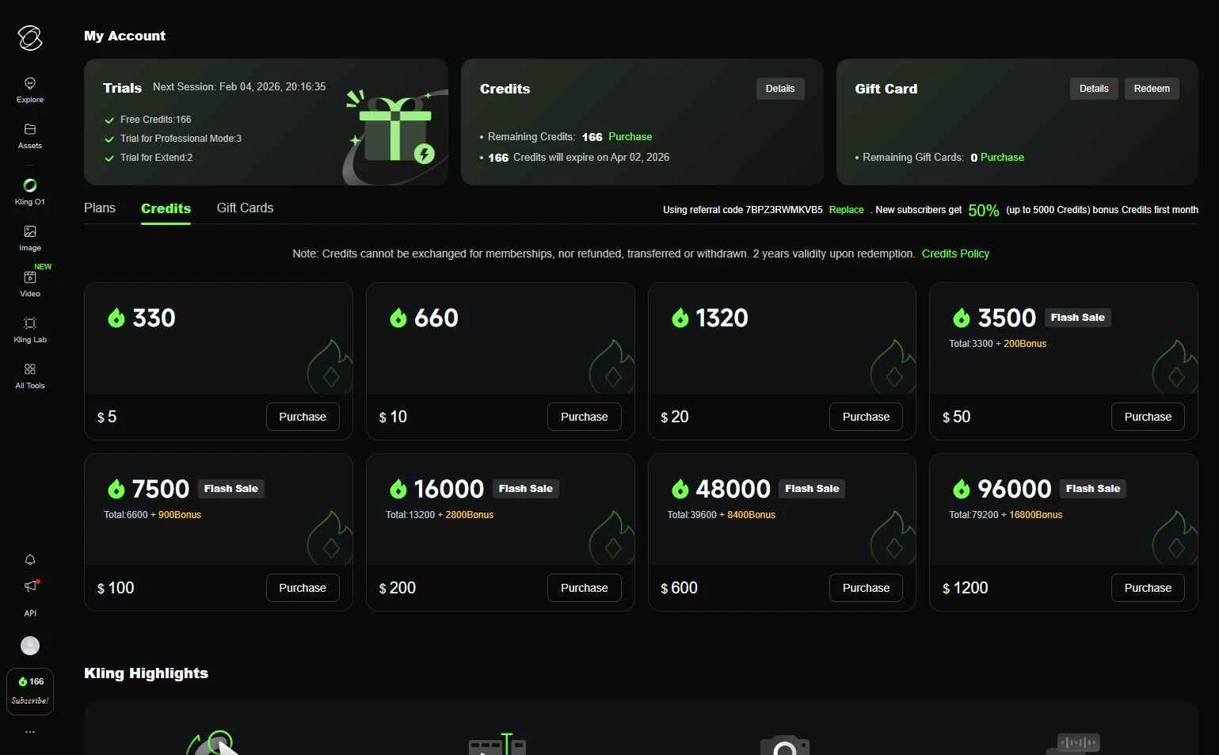This screenshot has height=755, width=1219.
Task: Purchase the $600 48000 credits pack
Action: [866, 588]
